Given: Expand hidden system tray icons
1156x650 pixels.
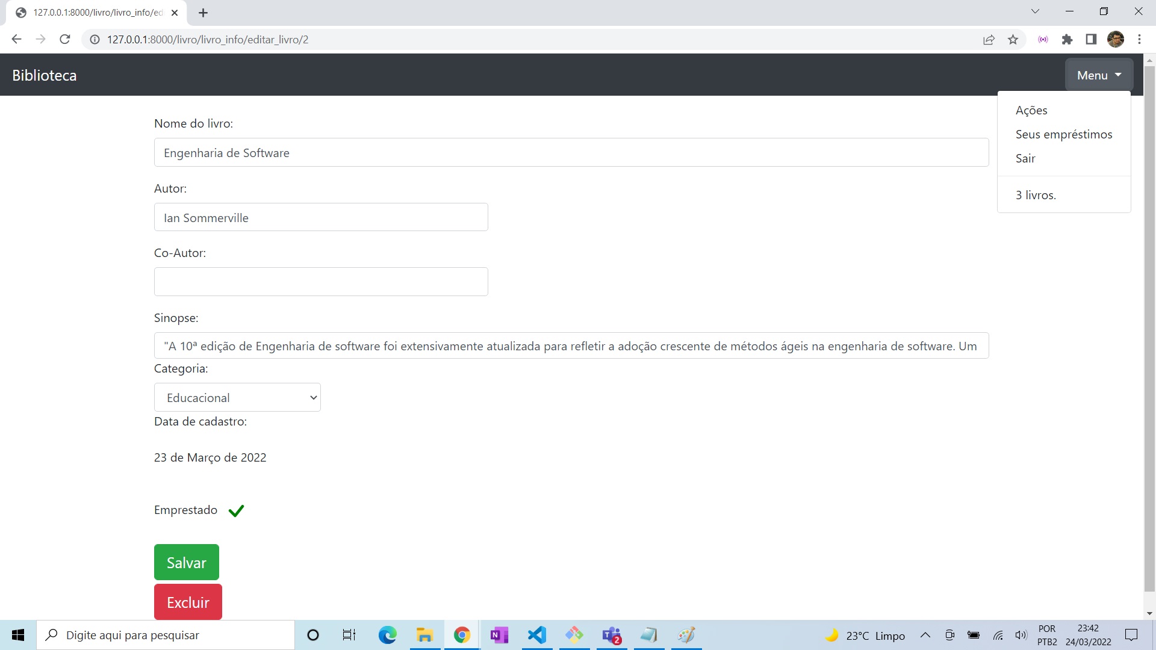Looking at the screenshot, I should click(926, 635).
